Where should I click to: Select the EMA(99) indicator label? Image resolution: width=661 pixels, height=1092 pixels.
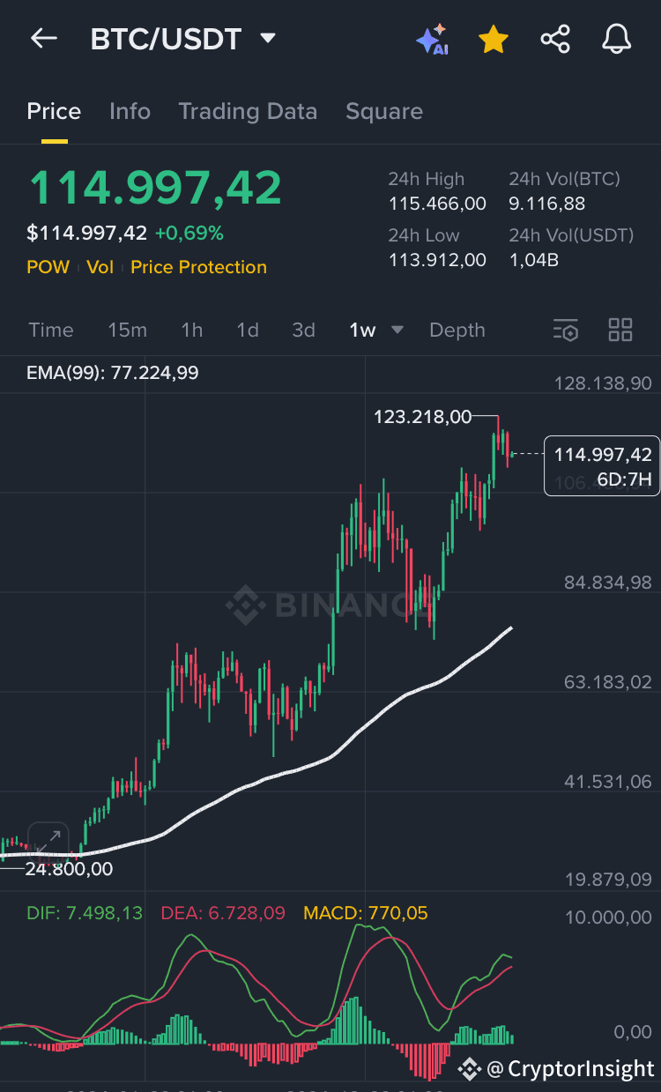(112, 373)
